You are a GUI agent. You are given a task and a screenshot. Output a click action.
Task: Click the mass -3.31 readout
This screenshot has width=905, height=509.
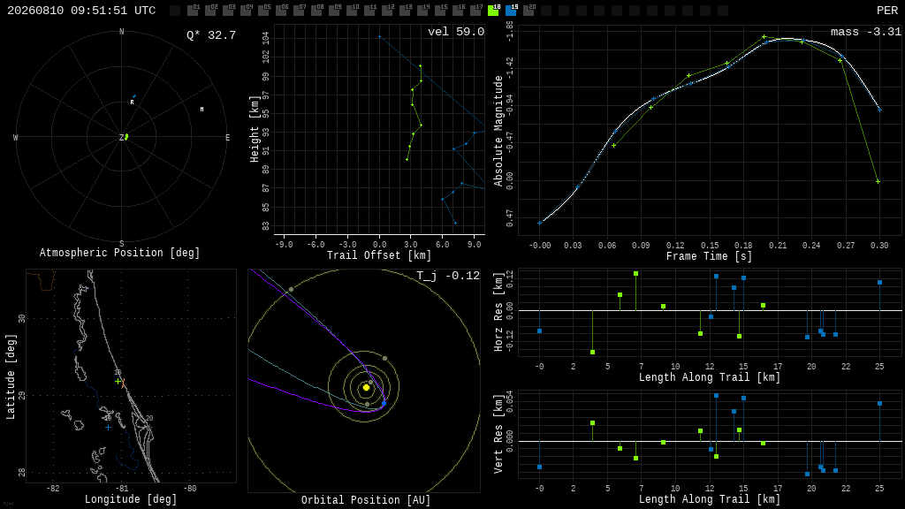[x=866, y=32]
